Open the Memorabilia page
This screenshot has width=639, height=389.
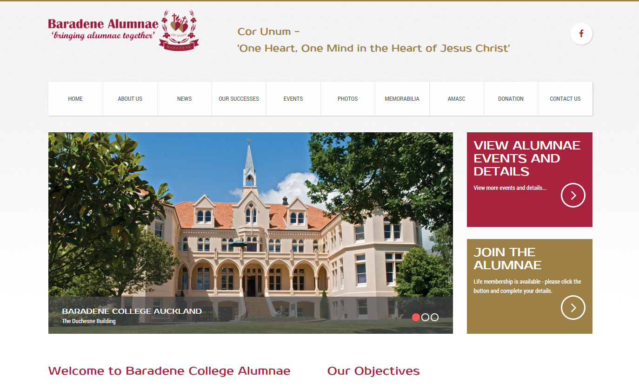click(x=402, y=99)
